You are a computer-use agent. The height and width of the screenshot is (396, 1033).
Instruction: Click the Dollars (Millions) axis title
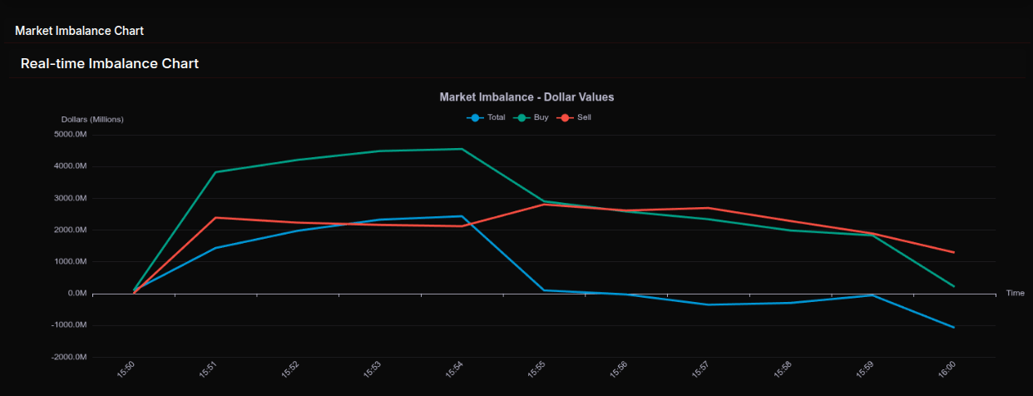(92, 120)
